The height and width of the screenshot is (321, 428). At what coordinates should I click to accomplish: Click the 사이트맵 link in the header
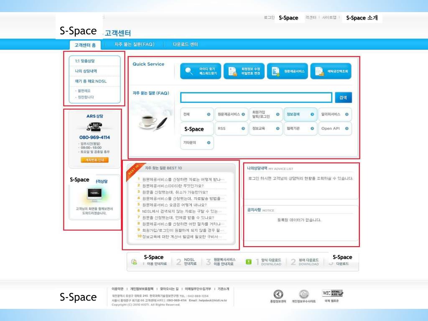tap(329, 18)
